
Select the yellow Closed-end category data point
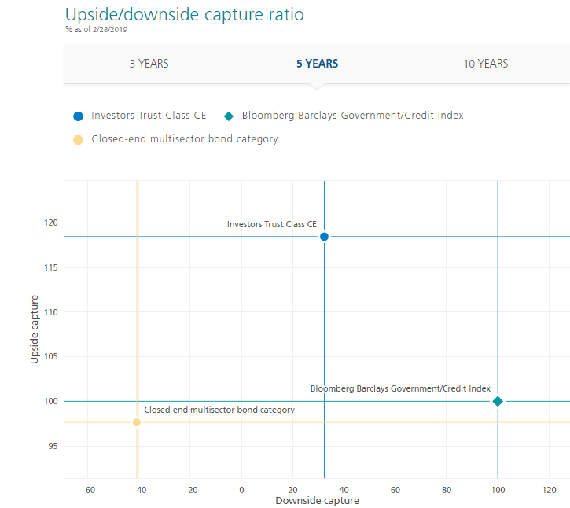(137, 422)
